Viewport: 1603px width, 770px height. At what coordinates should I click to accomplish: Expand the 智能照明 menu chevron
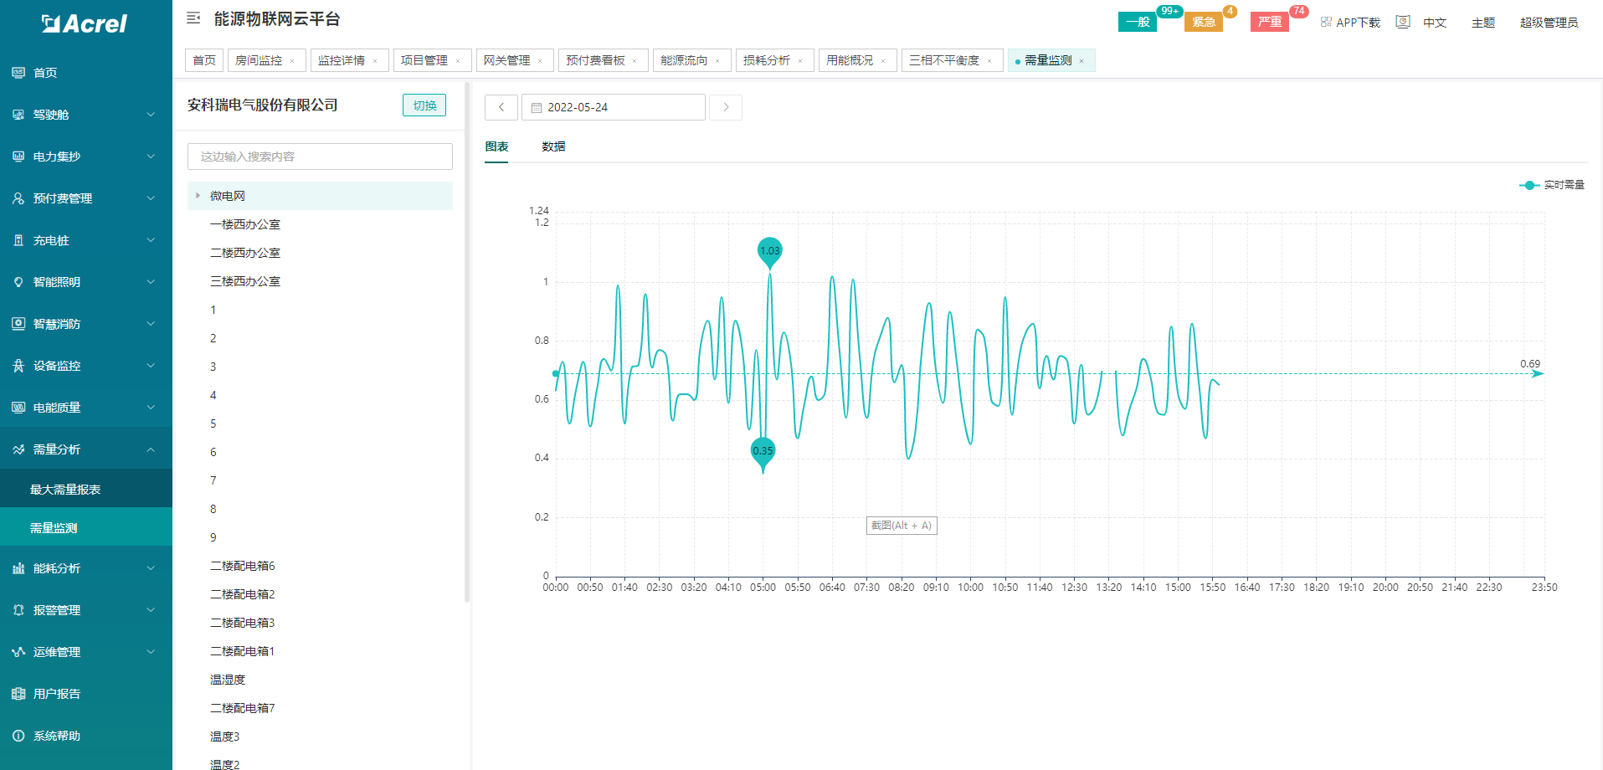[151, 282]
